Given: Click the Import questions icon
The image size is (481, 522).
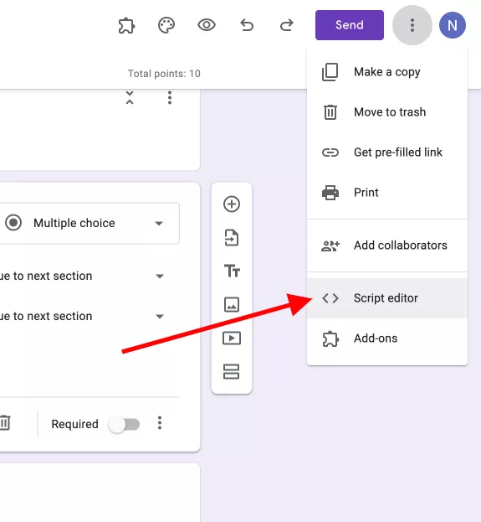Looking at the screenshot, I should 232,238.
